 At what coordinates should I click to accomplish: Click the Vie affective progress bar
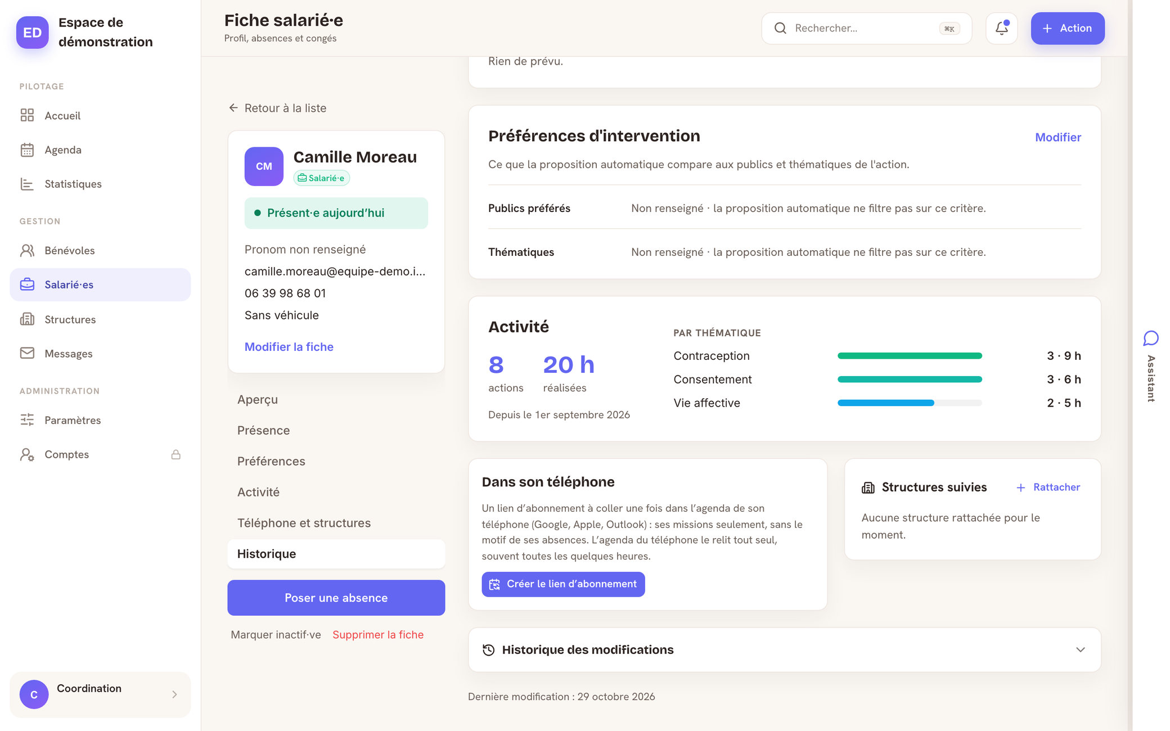tap(910, 403)
